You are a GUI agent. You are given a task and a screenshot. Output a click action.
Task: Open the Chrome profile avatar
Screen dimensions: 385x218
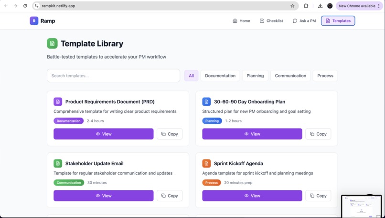(330, 6)
